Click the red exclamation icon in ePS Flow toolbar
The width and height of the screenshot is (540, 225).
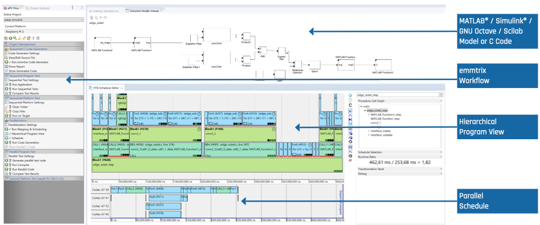34,38
